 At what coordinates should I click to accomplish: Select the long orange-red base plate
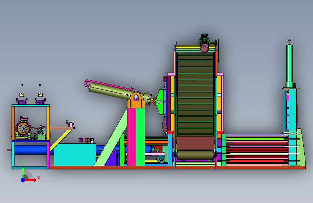click(x=178, y=168)
